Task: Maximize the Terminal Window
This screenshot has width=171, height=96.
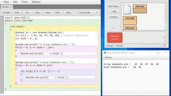Action: point(158,53)
